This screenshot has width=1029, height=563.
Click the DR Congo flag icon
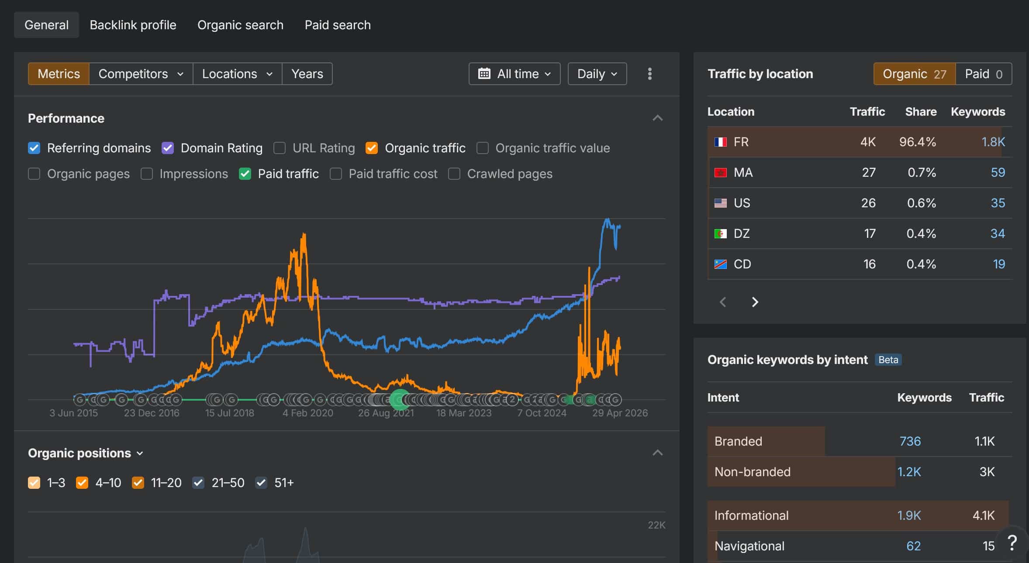[720, 264]
